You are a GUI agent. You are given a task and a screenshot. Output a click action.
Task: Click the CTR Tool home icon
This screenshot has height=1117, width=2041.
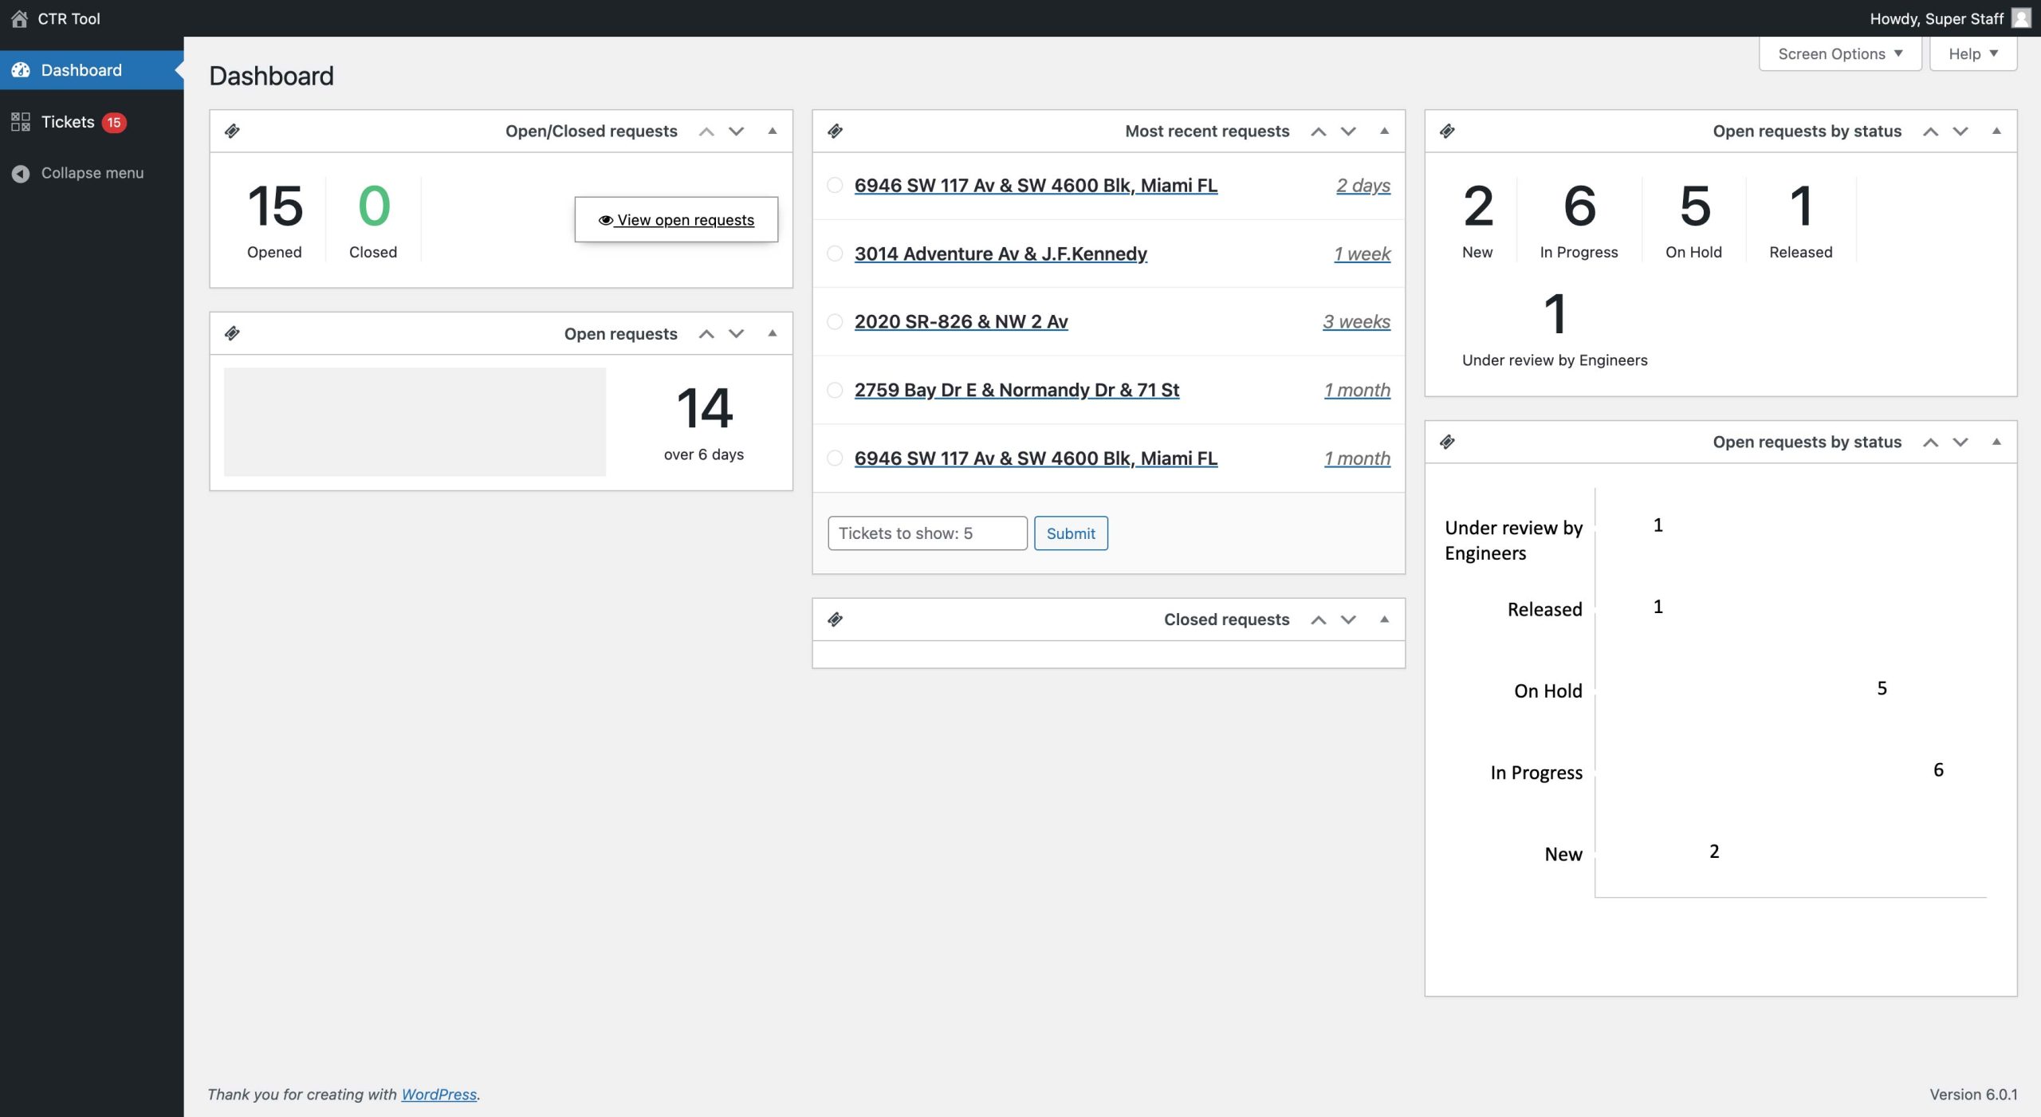[19, 18]
